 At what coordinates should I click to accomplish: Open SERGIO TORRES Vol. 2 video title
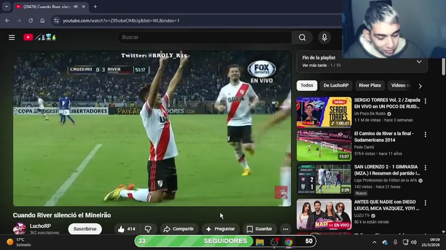387,103
